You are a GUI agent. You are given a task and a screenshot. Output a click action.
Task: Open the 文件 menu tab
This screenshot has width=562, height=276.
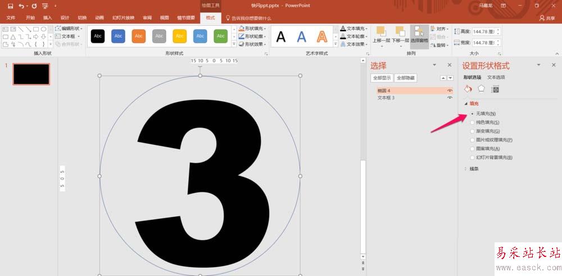tap(11, 18)
